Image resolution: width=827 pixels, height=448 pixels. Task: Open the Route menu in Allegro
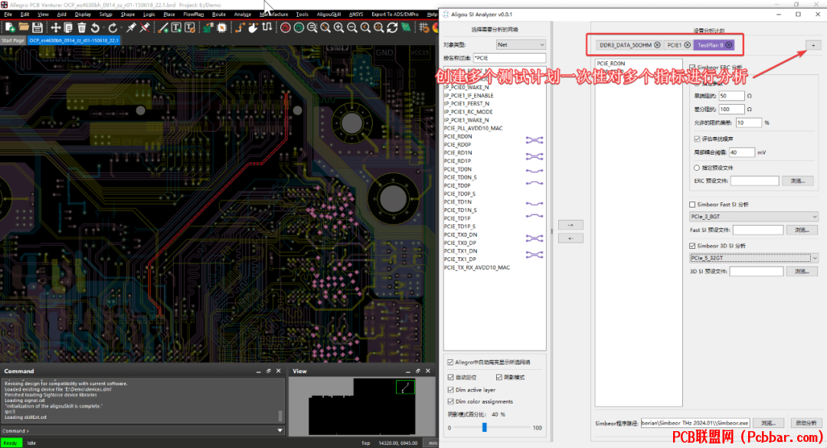coord(218,15)
